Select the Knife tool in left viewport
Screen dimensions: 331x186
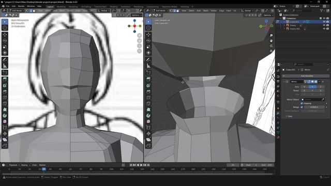click(5, 103)
